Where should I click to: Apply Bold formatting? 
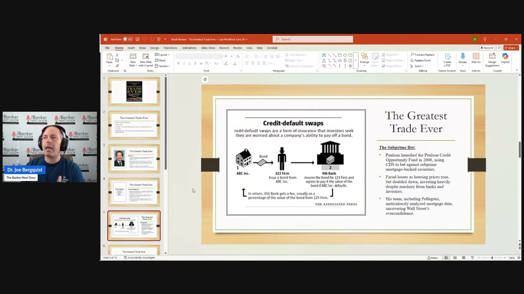click(x=178, y=63)
